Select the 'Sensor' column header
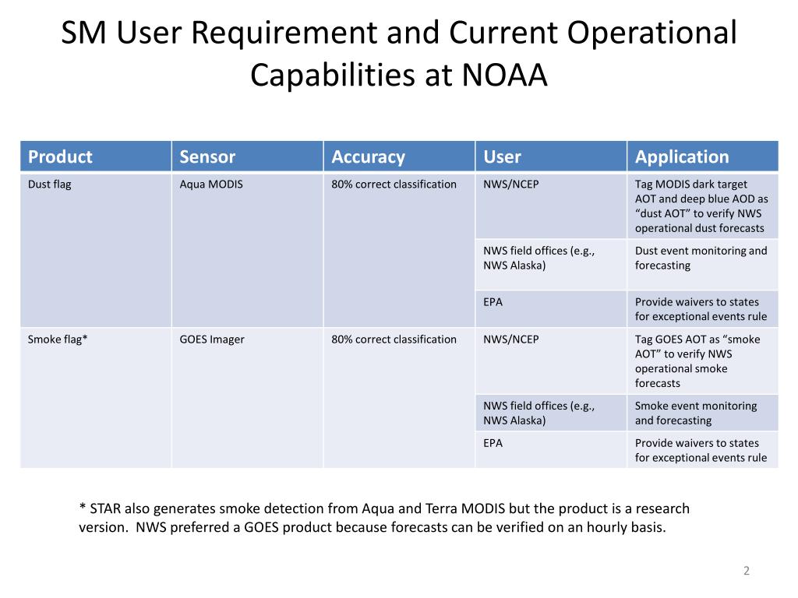 [247, 156]
